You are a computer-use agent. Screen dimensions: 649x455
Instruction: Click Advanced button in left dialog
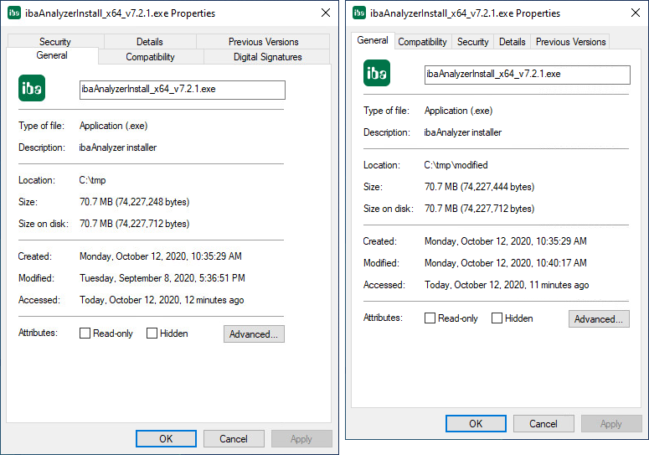(254, 333)
